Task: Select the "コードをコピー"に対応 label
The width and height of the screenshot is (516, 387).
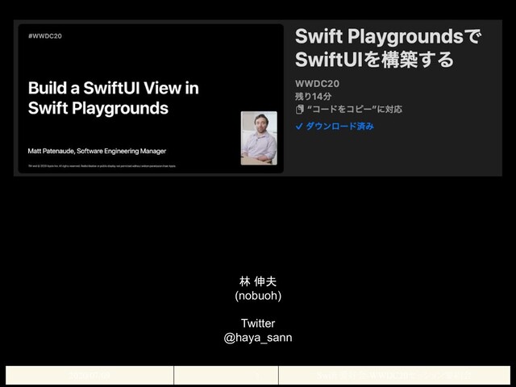Action: coord(354,110)
